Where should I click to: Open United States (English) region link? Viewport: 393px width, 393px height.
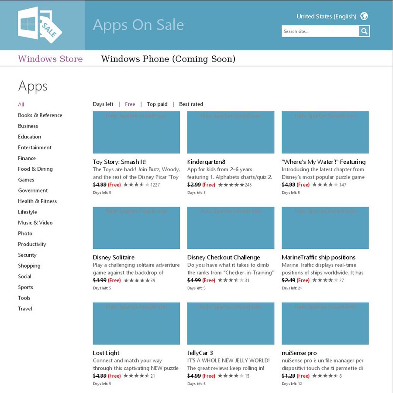326,16
